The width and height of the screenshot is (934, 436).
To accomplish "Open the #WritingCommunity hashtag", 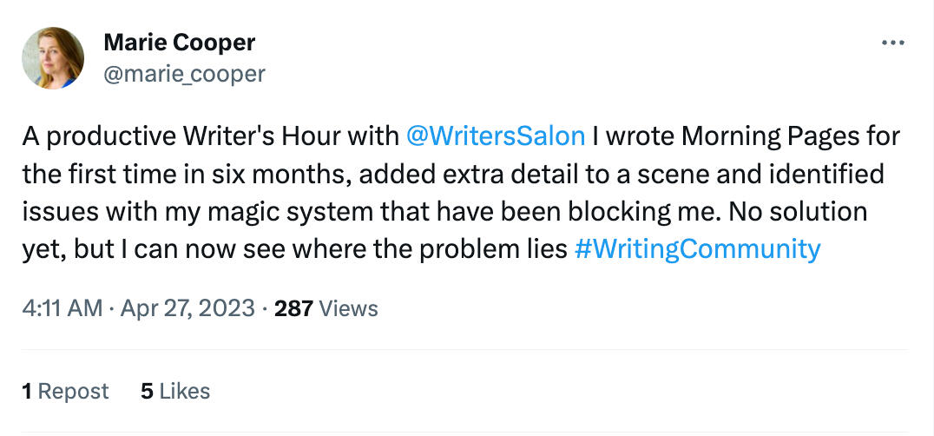I will 697,249.
